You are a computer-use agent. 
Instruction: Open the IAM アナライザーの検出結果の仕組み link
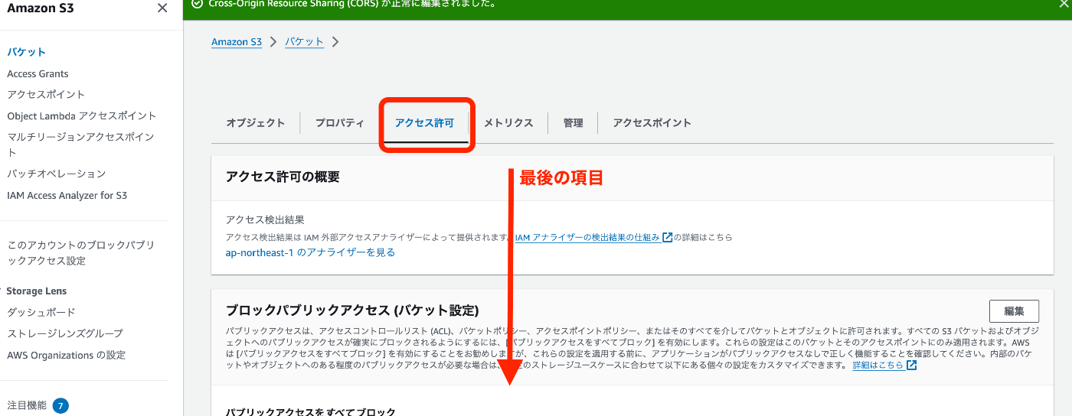point(587,238)
